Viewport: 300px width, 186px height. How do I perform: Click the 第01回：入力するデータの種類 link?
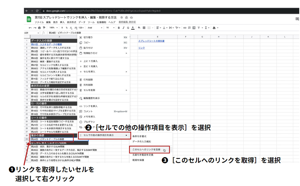(x=46, y=44)
